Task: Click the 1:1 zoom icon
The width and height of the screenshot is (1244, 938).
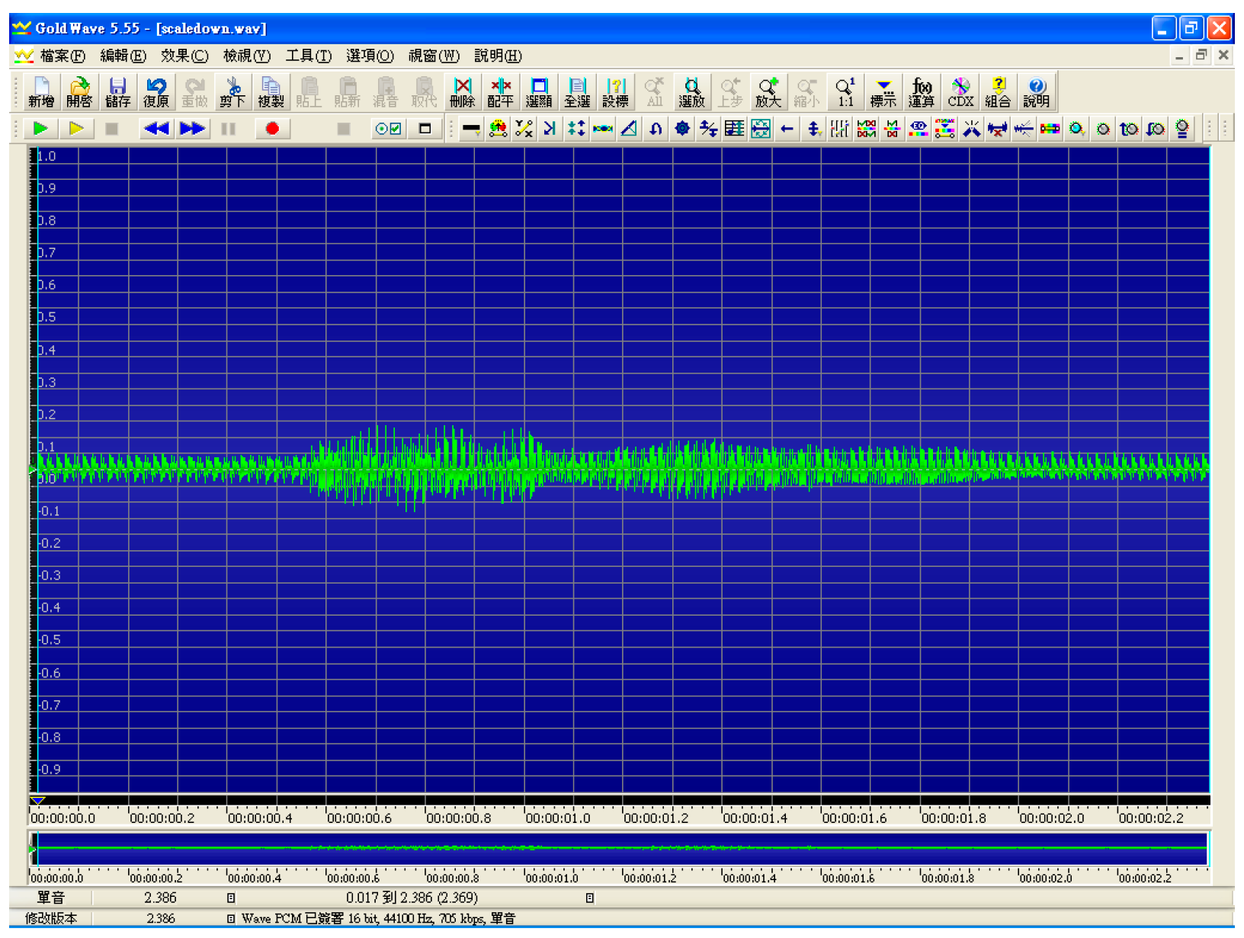Action: (x=845, y=92)
